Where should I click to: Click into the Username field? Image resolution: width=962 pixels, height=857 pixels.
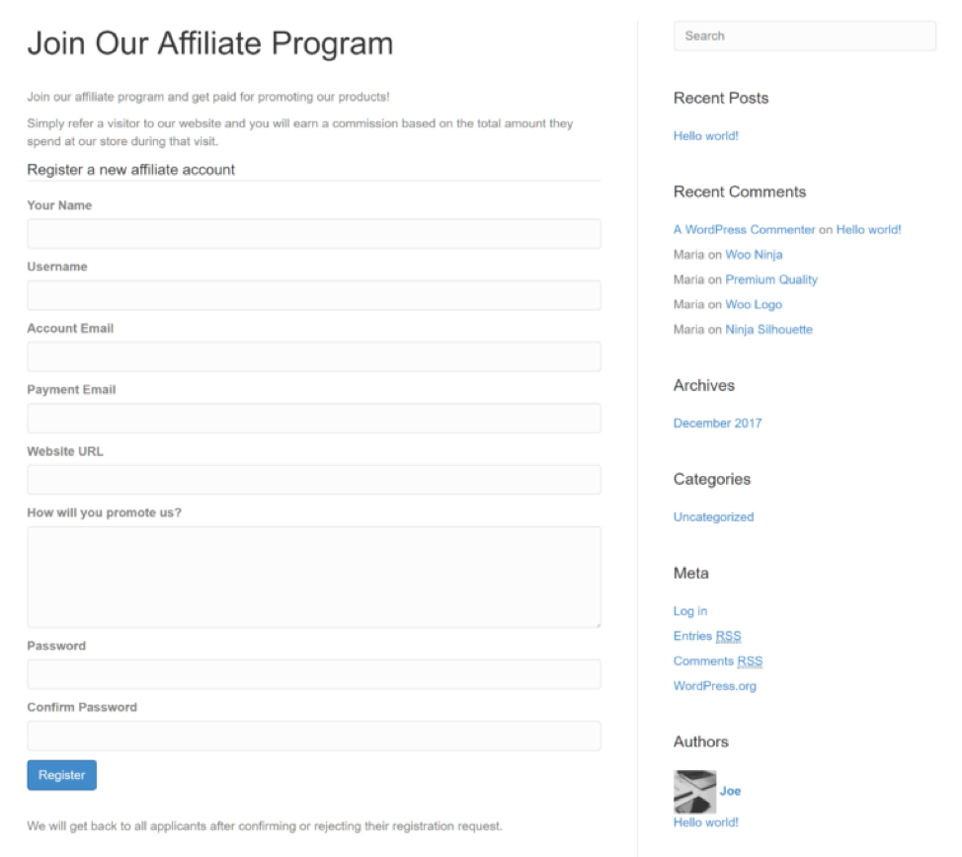click(x=314, y=295)
